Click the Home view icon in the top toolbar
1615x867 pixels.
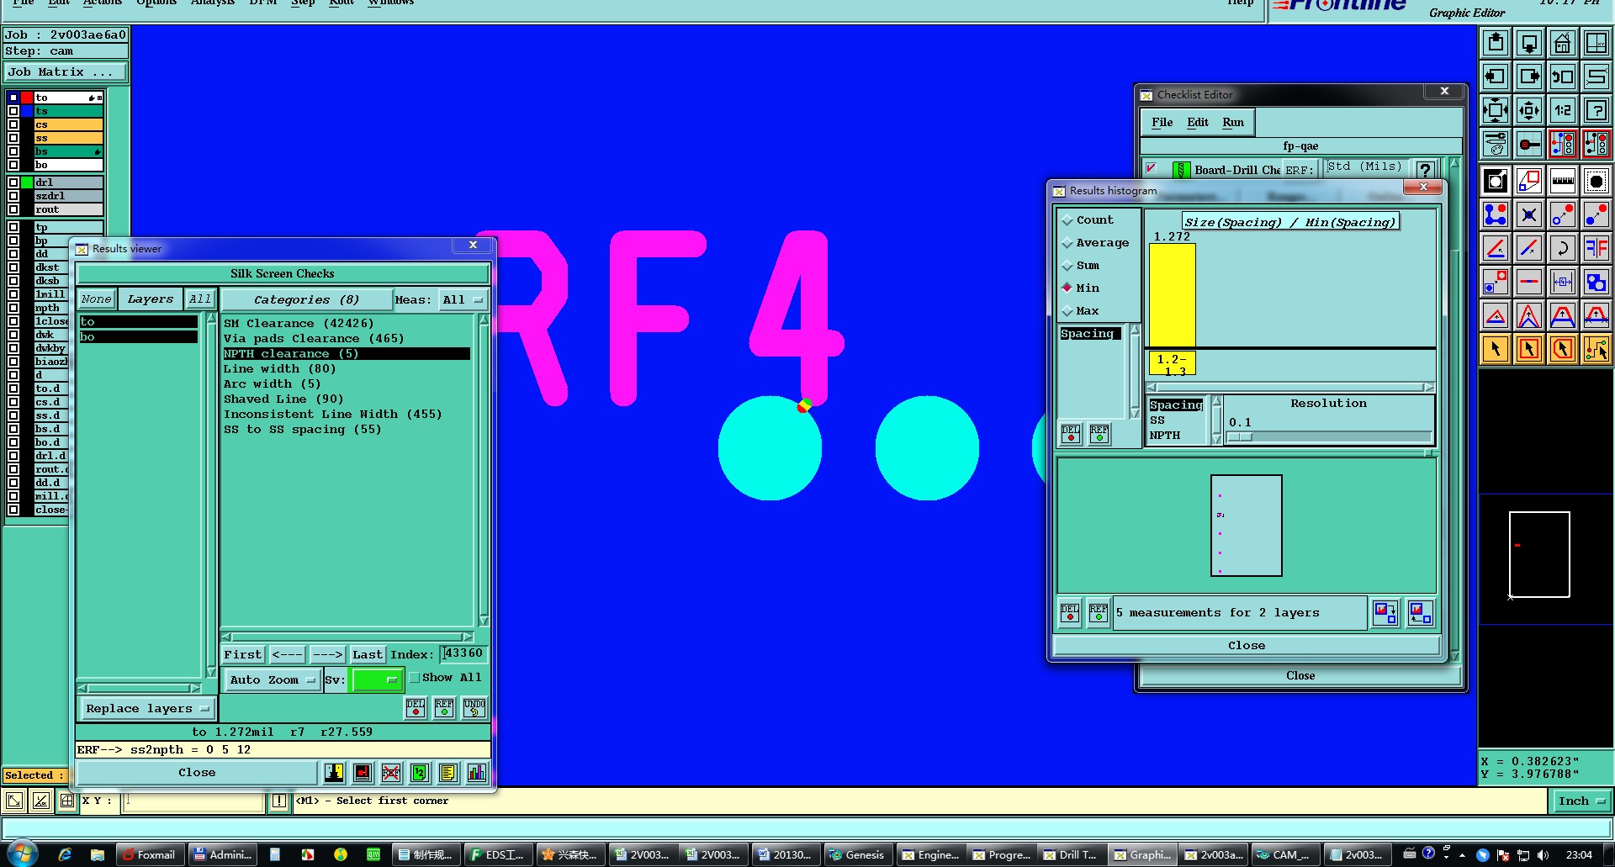(x=1562, y=43)
